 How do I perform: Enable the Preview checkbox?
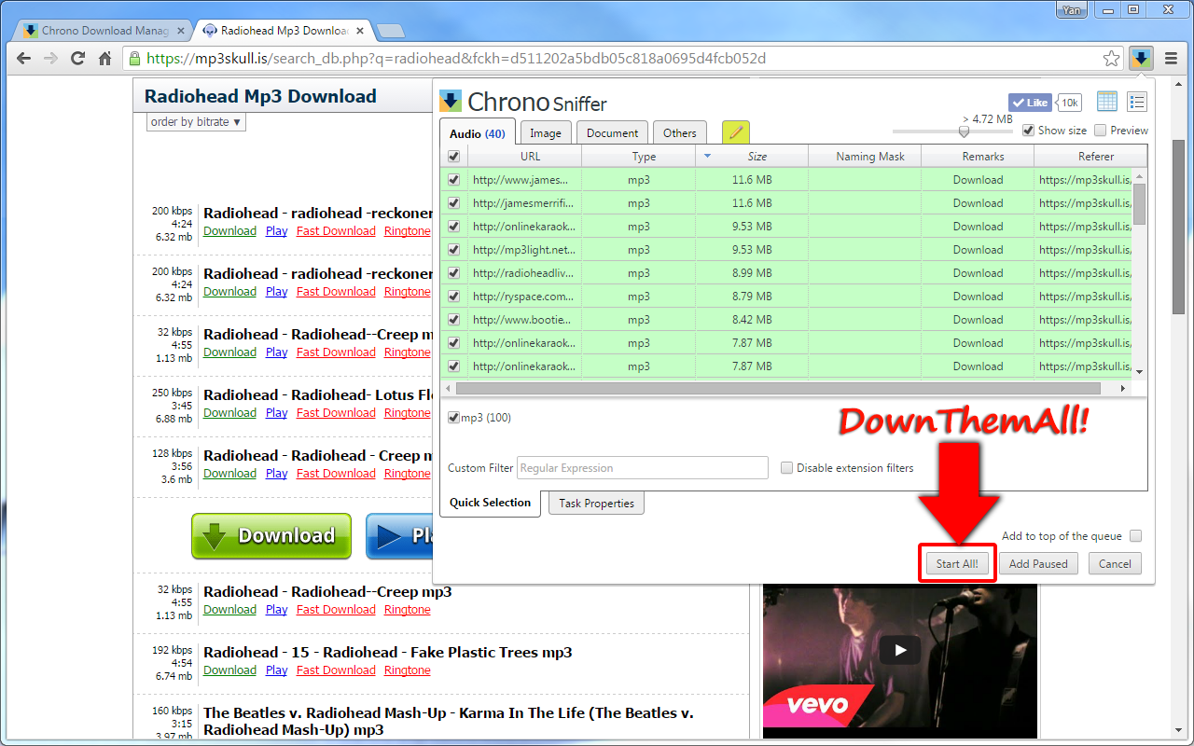coord(1101,131)
